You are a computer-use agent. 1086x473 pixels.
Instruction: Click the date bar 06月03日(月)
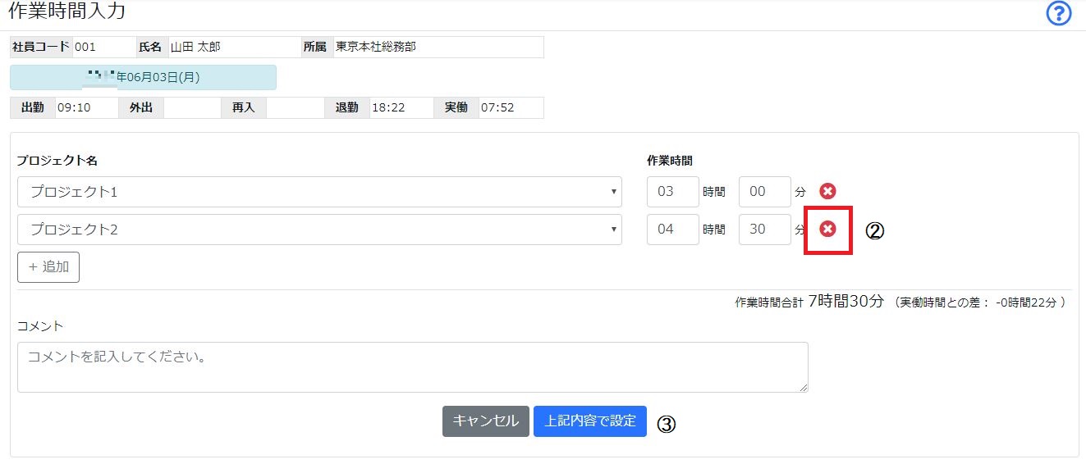pyautogui.click(x=143, y=77)
